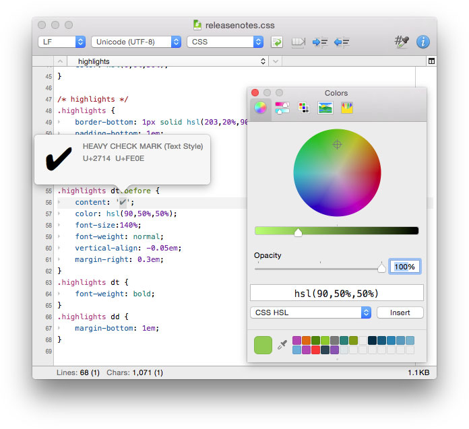Open the CSS HSL format dropdown

coord(311,312)
